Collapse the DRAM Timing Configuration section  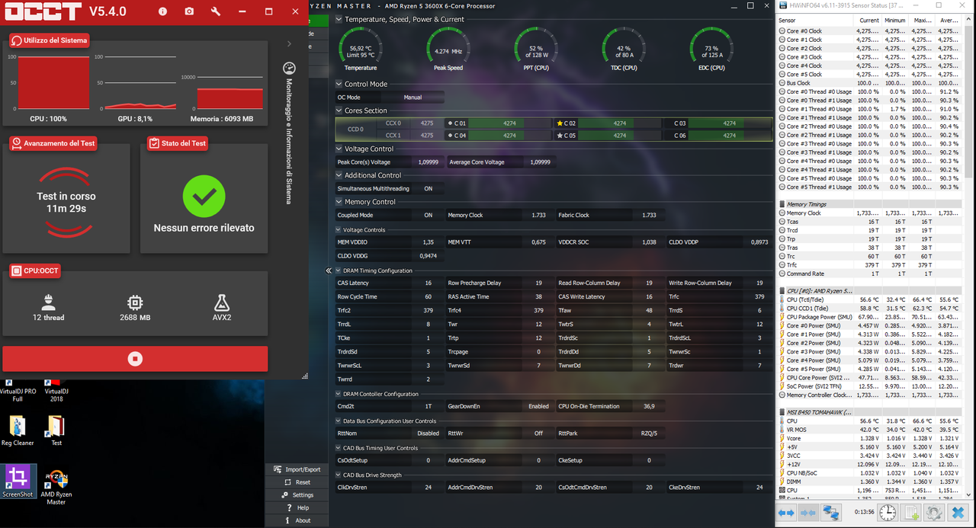pos(339,270)
